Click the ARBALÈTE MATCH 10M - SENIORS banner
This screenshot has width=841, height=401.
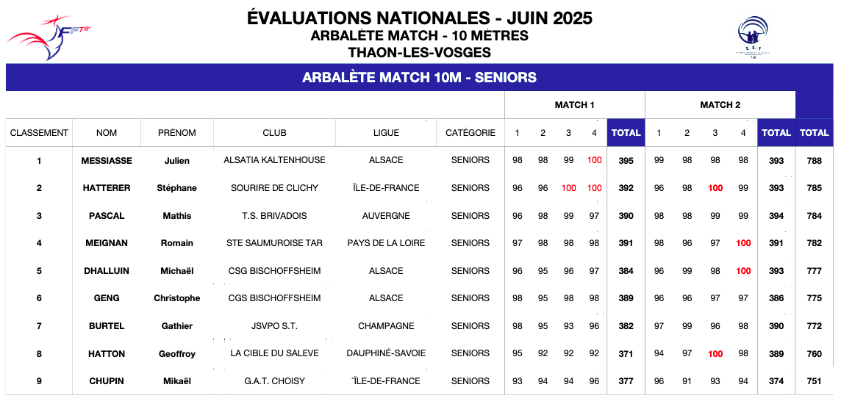(x=420, y=77)
